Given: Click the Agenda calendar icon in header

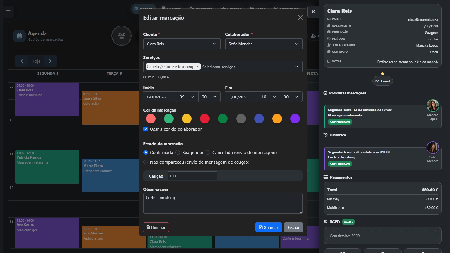Looking at the screenshot, I should 19,36.
